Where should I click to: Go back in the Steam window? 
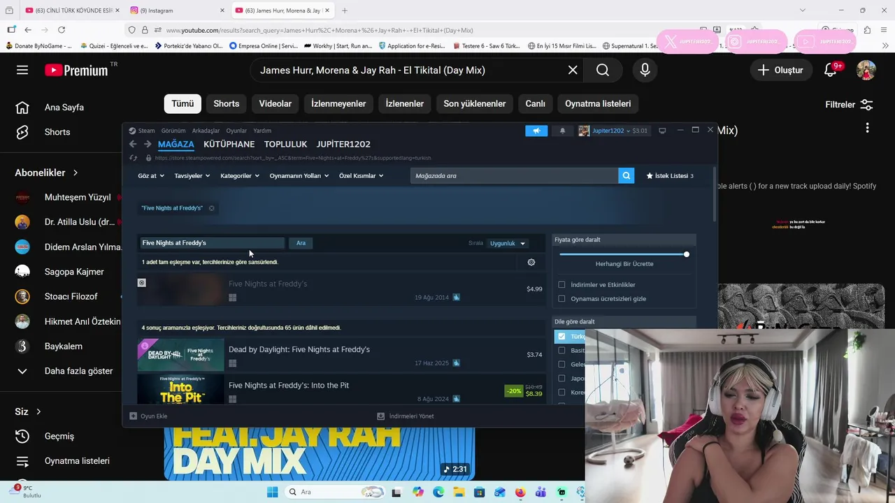pos(133,144)
